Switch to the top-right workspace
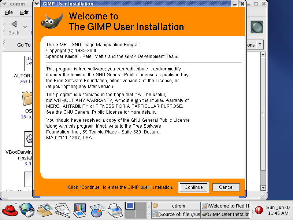 (141, 206)
